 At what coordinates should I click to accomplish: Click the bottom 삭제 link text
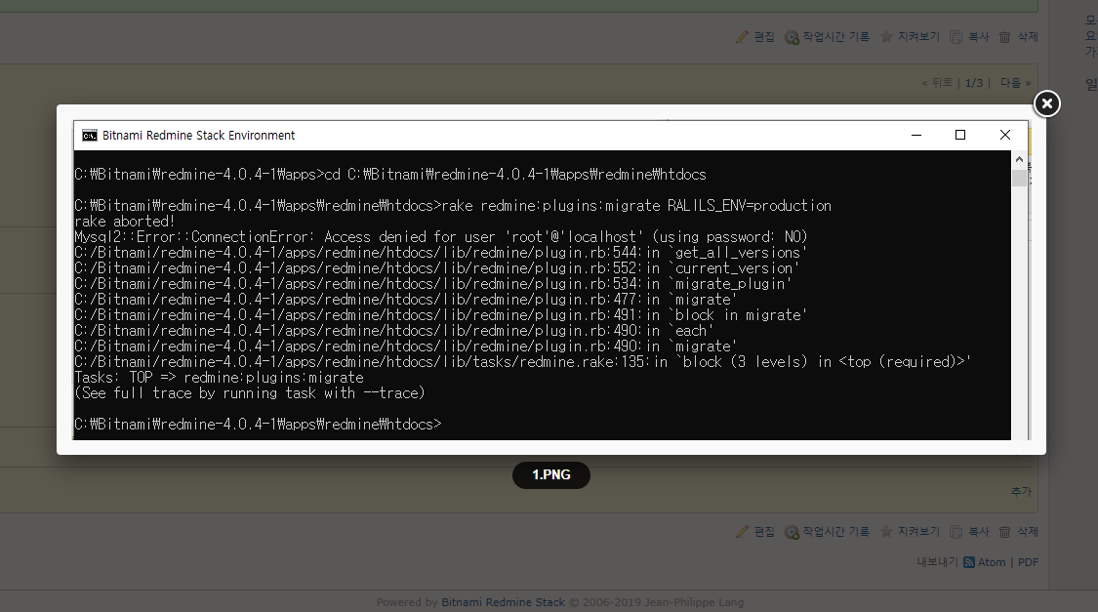[1028, 532]
